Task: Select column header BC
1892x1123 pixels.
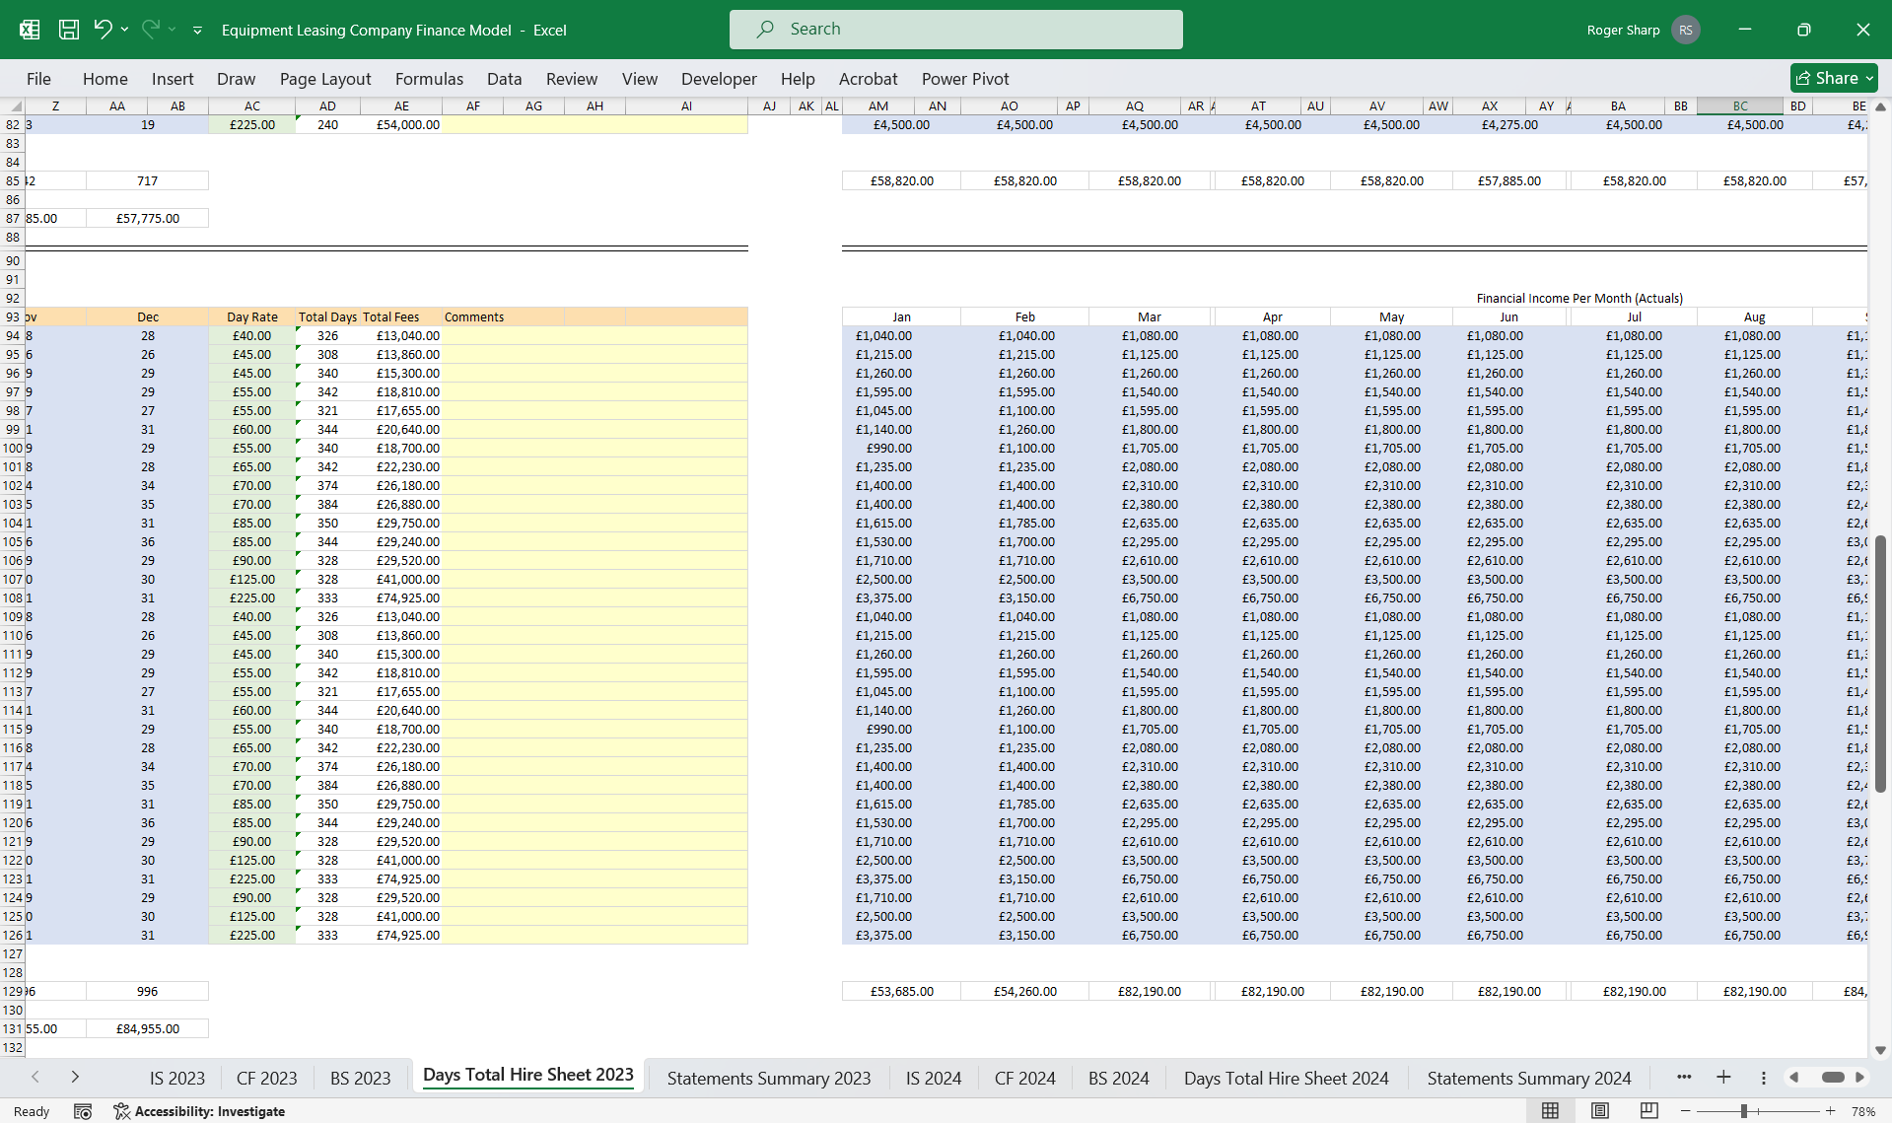Action: tap(1740, 105)
